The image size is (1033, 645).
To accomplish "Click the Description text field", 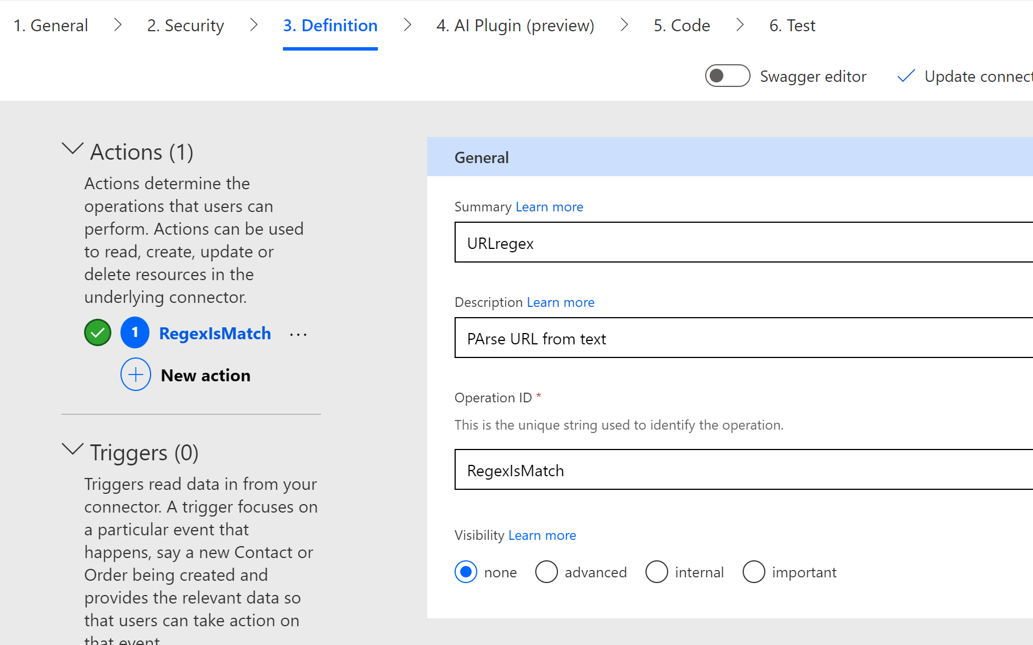I will coord(739,338).
